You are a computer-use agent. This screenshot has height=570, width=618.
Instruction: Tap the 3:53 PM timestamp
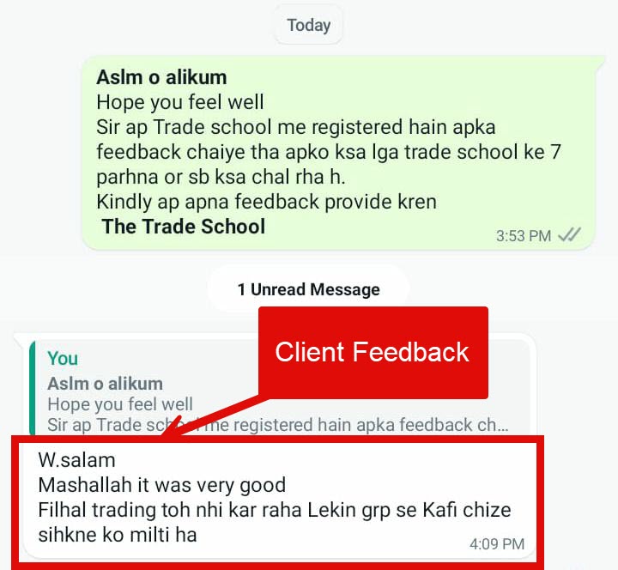click(x=524, y=236)
